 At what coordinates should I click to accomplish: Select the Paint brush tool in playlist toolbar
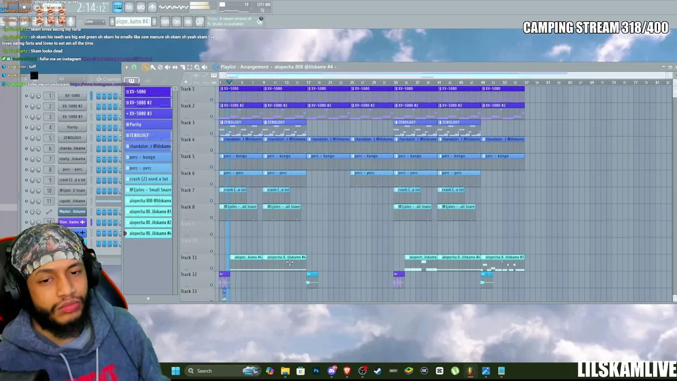[153, 67]
